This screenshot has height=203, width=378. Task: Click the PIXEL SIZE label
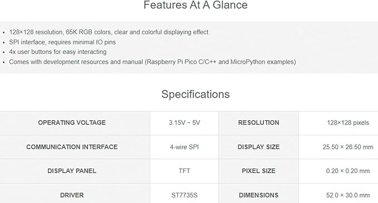pyautogui.click(x=259, y=171)
